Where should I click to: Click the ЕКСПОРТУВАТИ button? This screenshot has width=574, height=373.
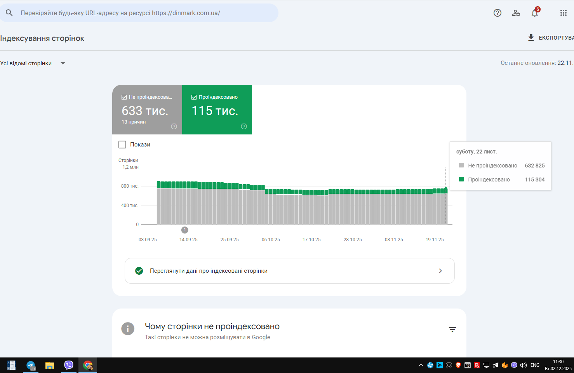pyautogui.click(x=551, y=38)
